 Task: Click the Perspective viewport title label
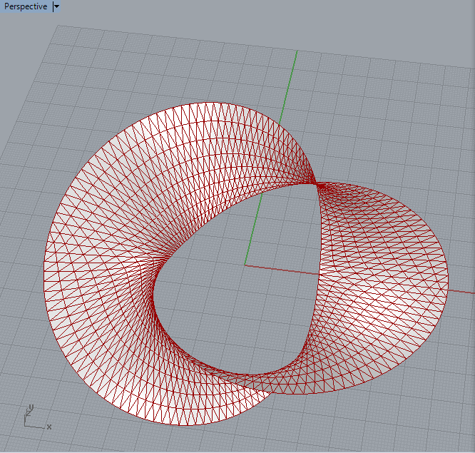click(26, 6)
